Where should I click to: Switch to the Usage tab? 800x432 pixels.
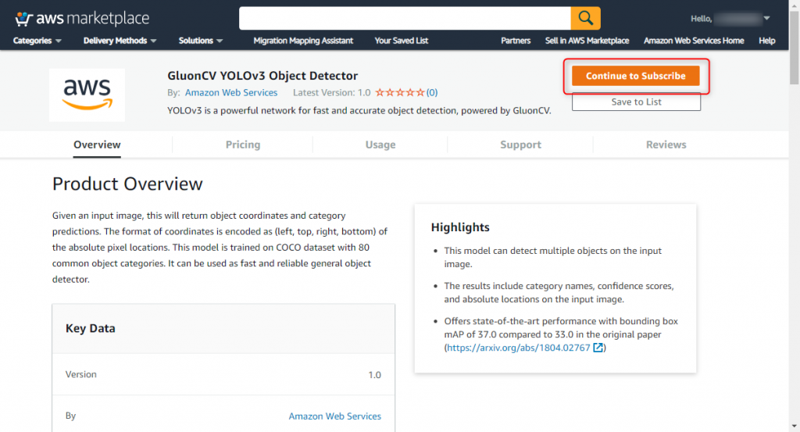pyautogui.click(x=380, y=145)
